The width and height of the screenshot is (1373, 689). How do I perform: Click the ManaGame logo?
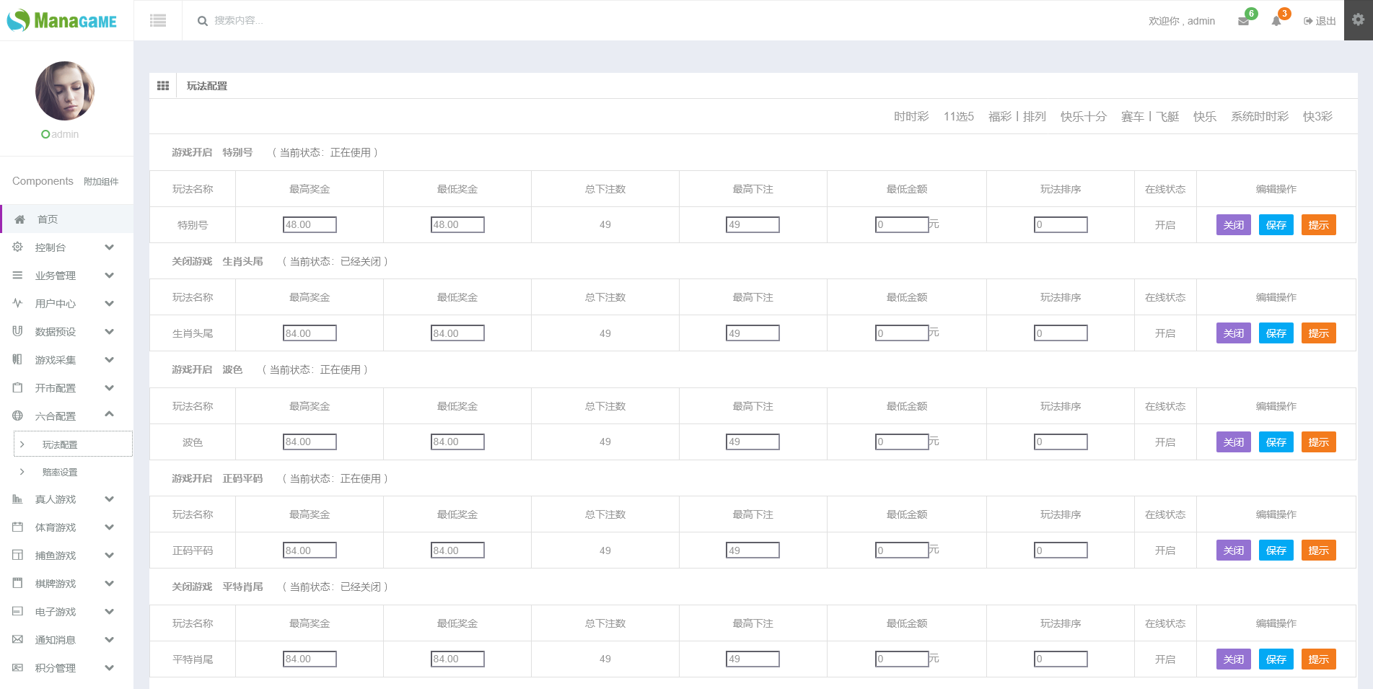click(x=62, y=20)
